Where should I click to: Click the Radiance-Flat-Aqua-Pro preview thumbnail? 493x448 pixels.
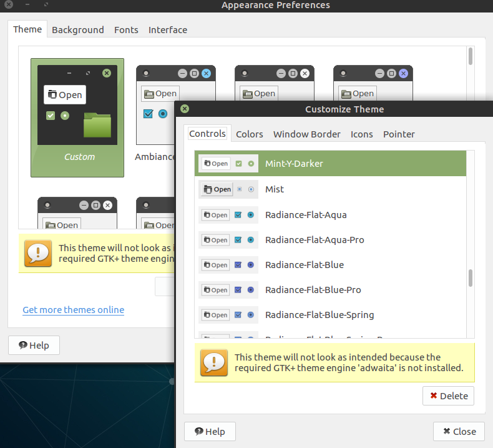(x=228, y=240)
